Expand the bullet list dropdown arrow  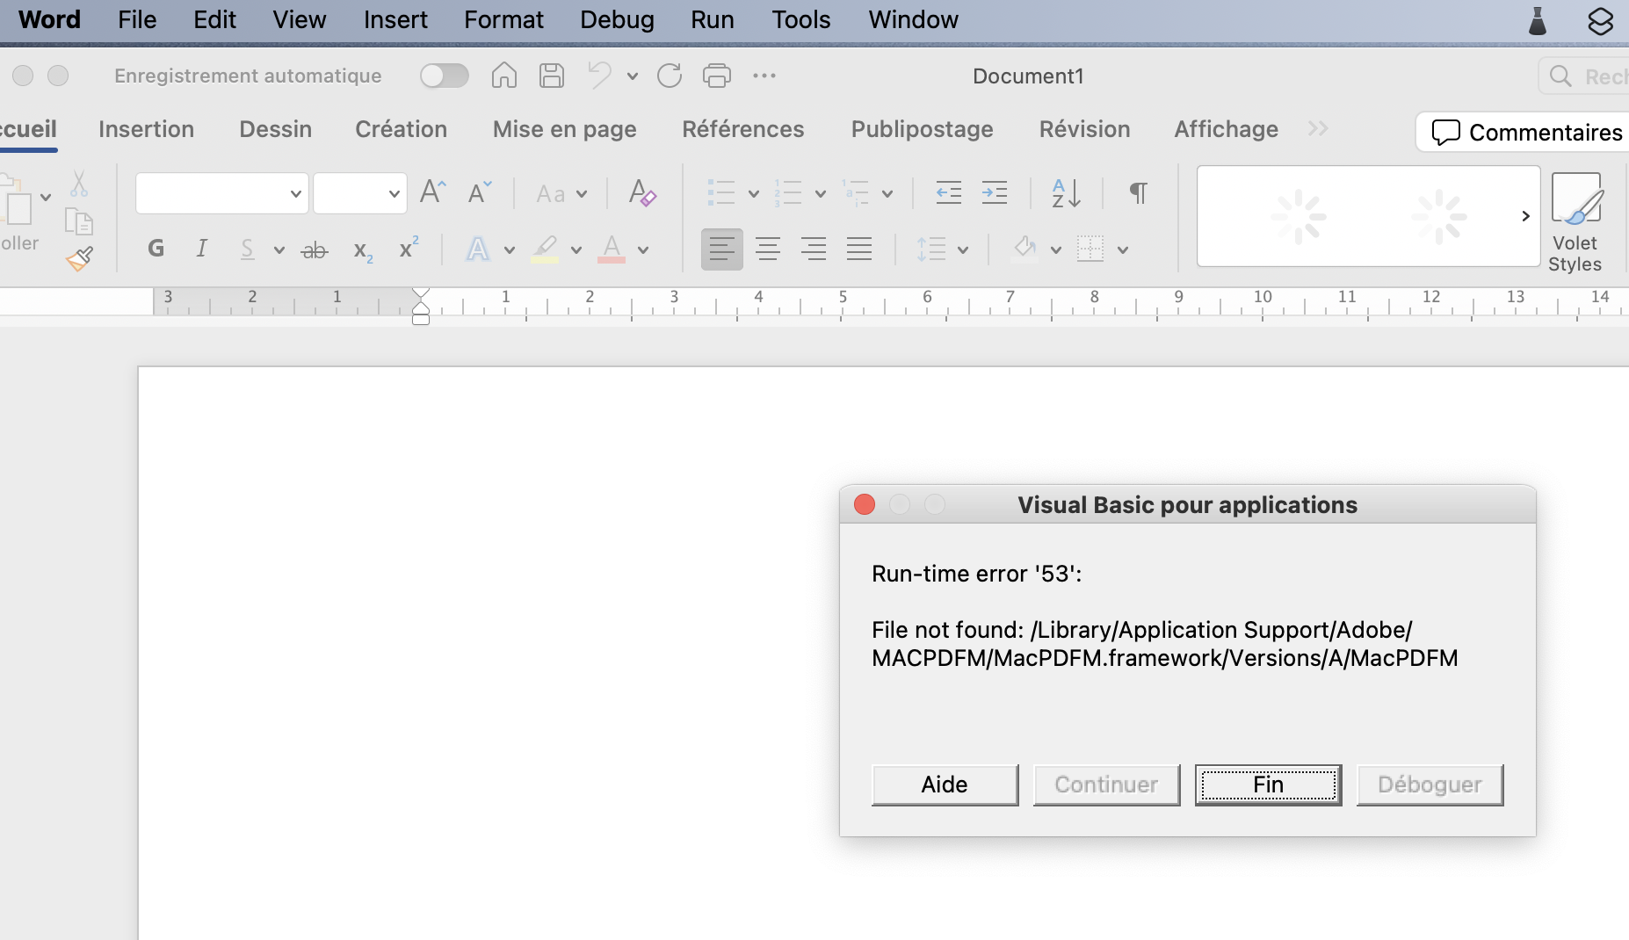click(753, 194)
